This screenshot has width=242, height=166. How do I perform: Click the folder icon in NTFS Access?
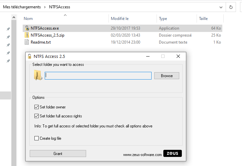38,75
